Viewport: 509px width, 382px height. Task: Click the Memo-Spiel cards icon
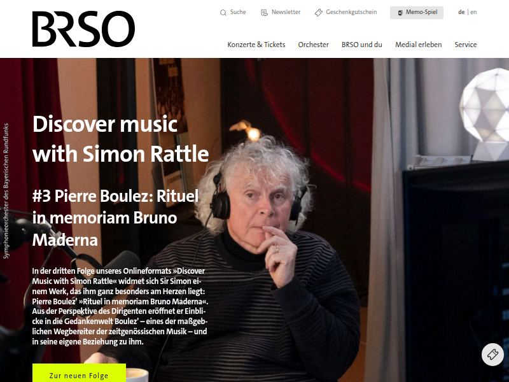tap(400, 13)
